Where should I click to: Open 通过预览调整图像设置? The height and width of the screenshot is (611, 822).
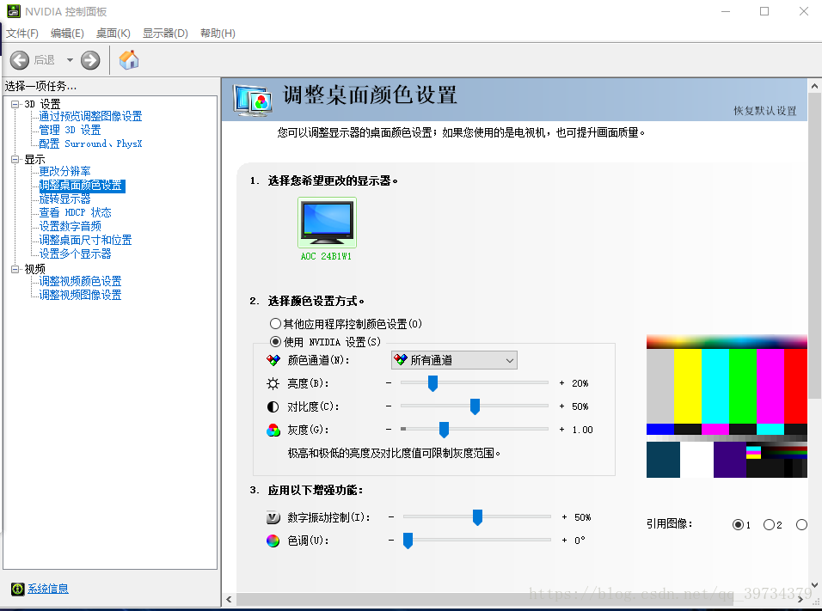[90, 116]
